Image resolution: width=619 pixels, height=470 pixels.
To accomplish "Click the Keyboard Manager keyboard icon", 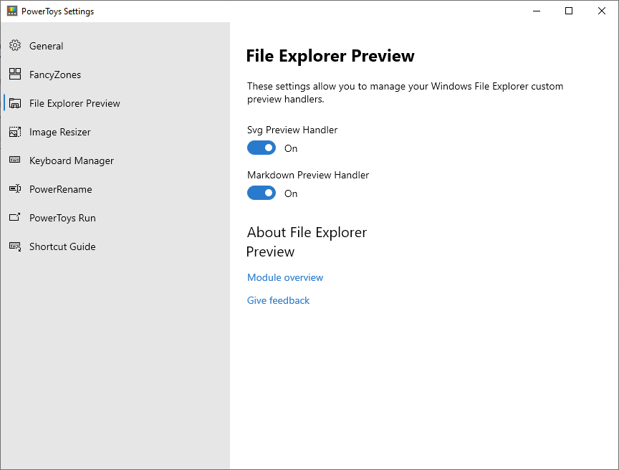I will click(x=15, y=160).
